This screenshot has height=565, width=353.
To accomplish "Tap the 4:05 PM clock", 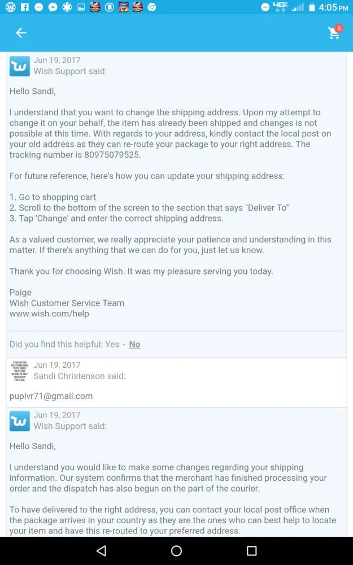I will pyautogui.click(x=333, y=7).
